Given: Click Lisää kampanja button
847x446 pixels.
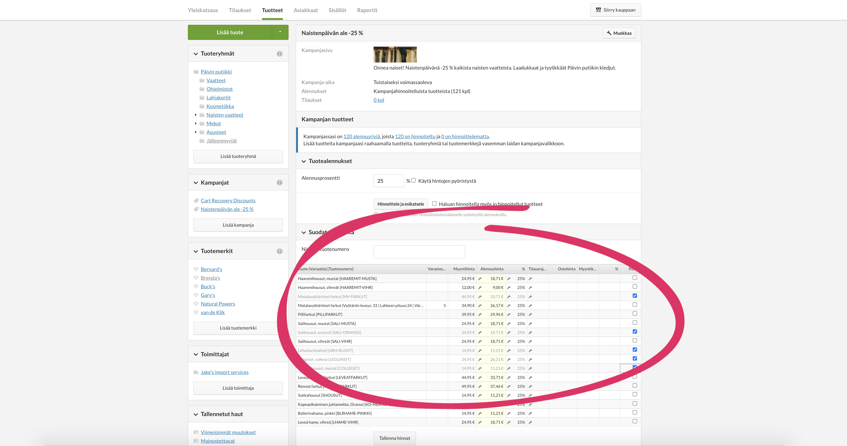Looking at the screenshot, I should 238,225.
